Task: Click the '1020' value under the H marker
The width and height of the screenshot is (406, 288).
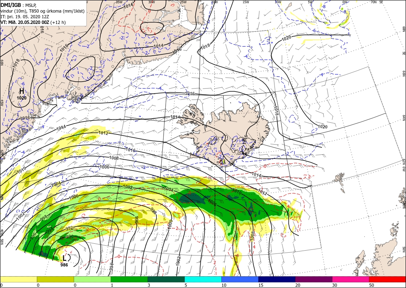Action: 22,98
